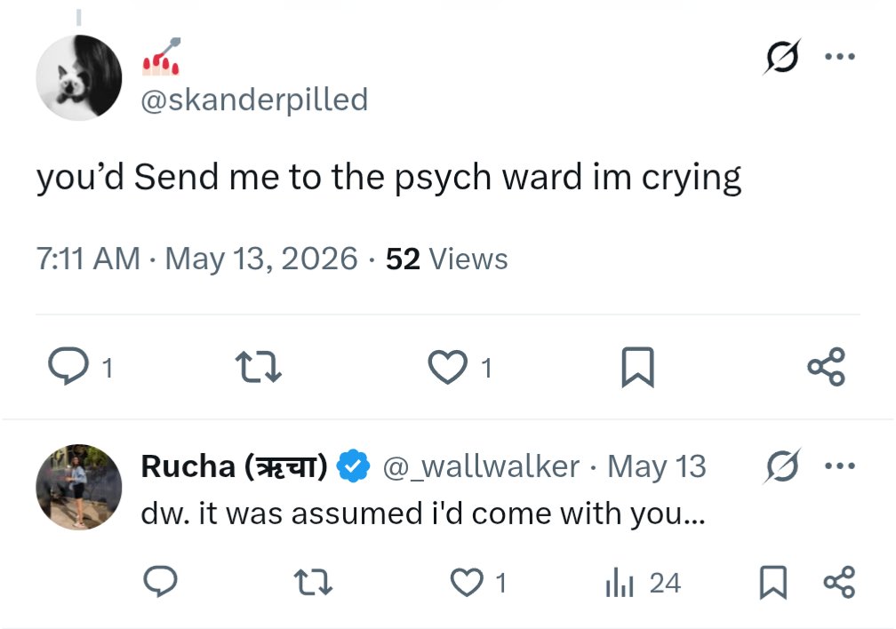Screen dimensions: 896x629
Task: Bookmark Rucha's reply
Action: click(x=773, y=583)
